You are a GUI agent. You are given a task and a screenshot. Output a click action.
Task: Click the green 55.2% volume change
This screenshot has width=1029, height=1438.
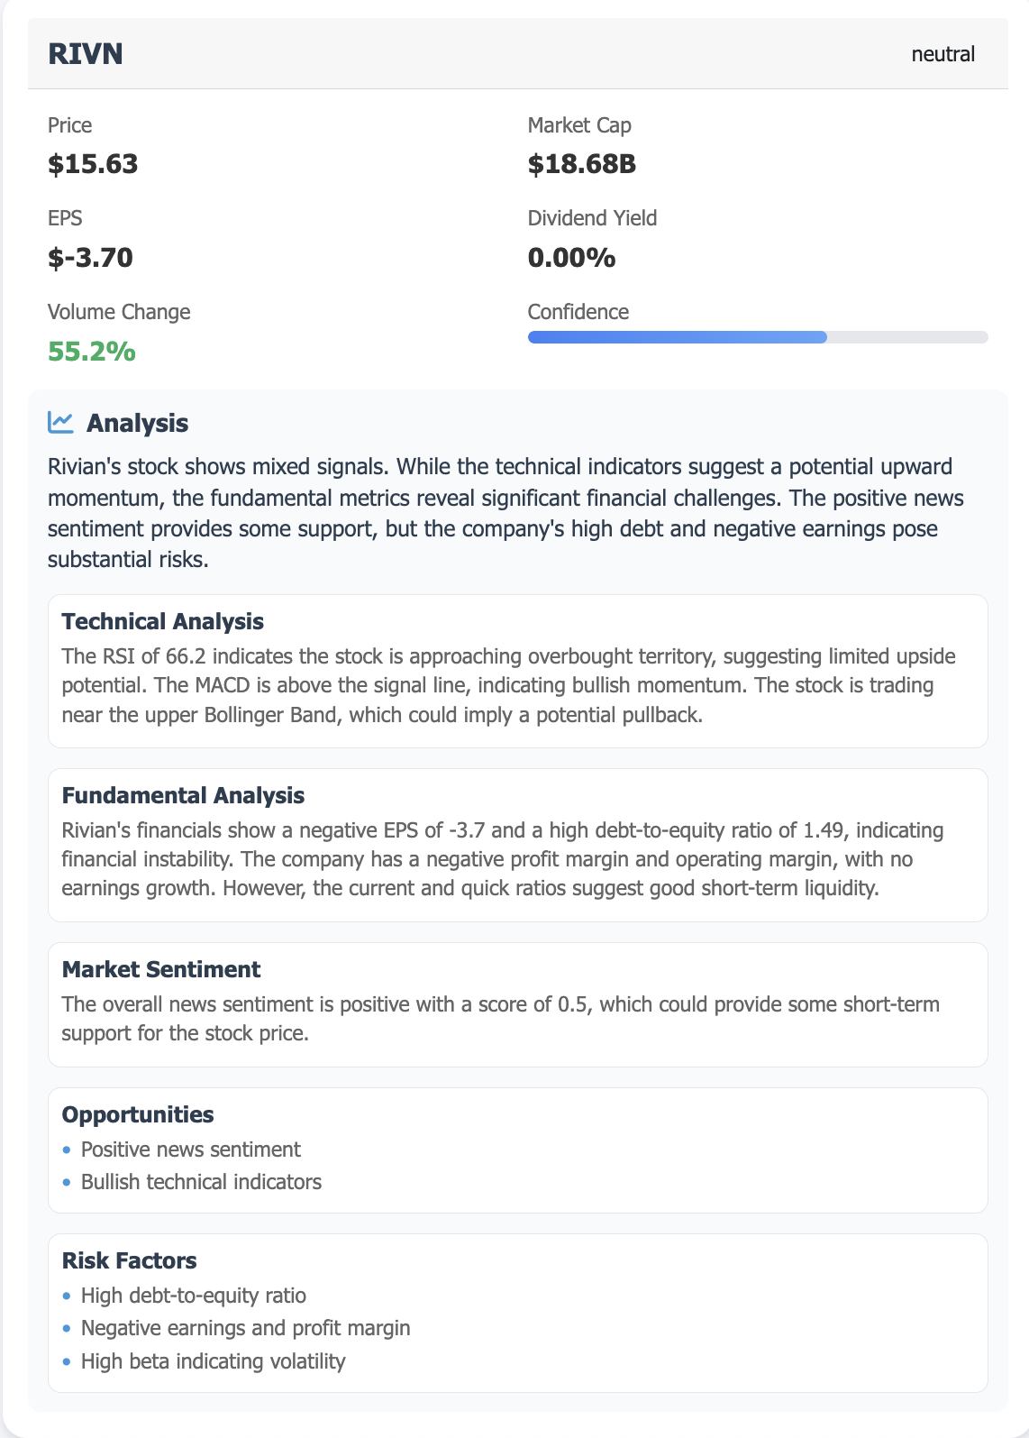coord(92,352)
